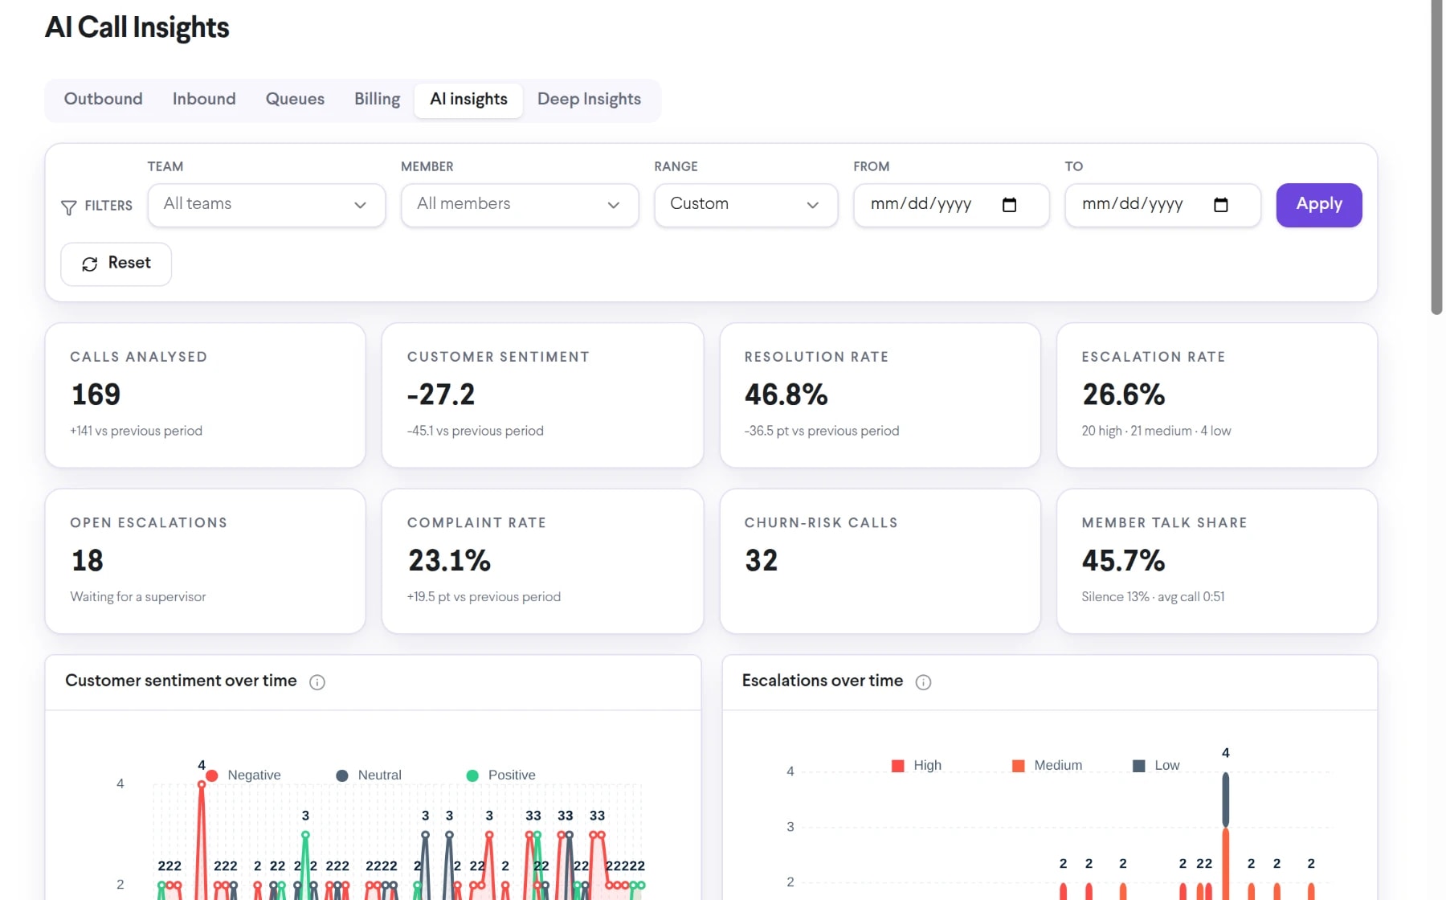Click the Complaint Rate value 23.1%

[x=449, y=561]
